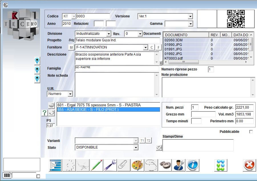The width and height of the screenshot is (257, 181).
Task: Click the REV. column header
Action: tap(214, 35)
